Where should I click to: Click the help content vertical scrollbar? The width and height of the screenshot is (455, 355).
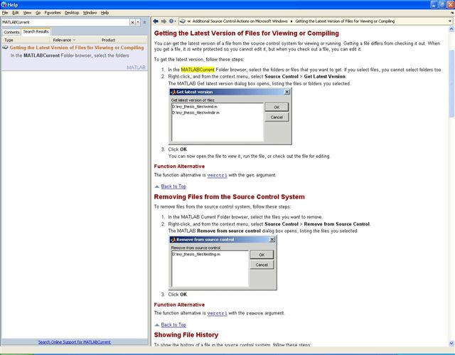451,178
